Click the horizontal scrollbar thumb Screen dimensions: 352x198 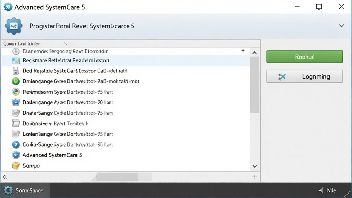point(118,177)
